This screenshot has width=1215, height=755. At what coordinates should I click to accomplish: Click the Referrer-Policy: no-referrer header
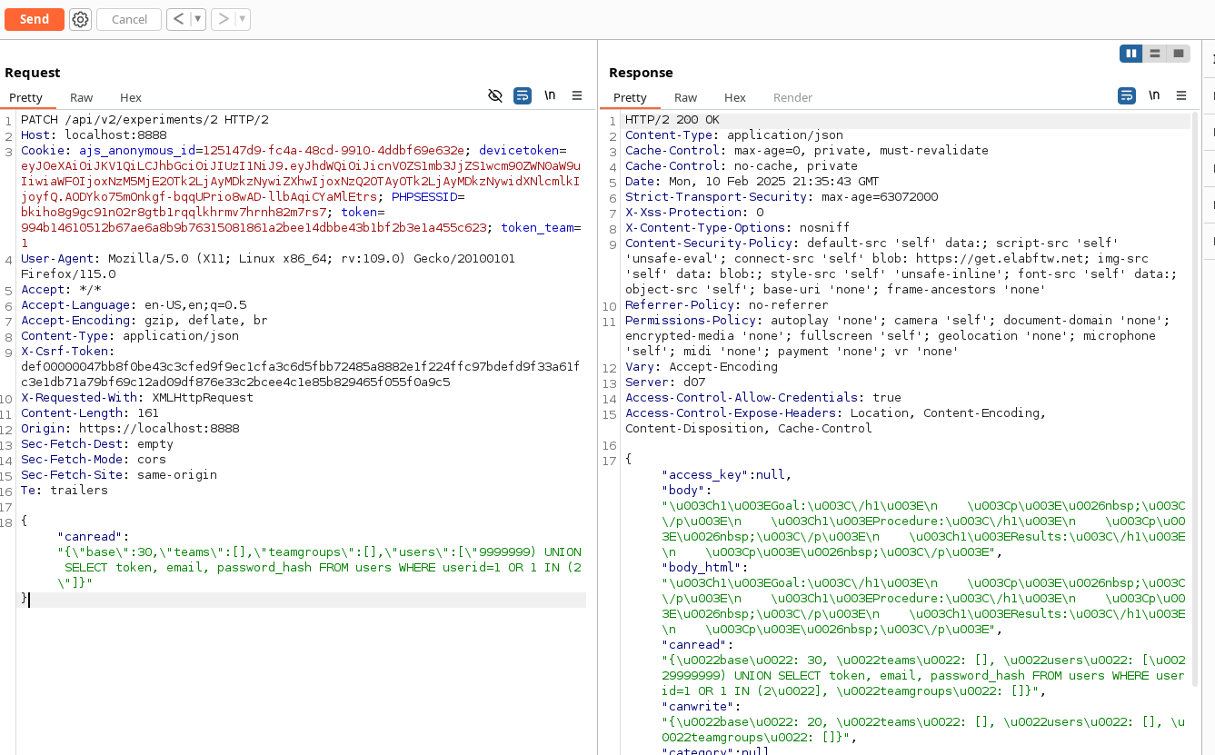pos(727,304)
